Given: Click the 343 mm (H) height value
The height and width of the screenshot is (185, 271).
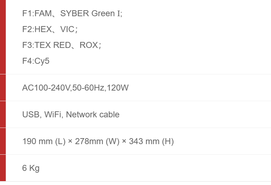Looking at the screenshot, I should point(151,141).
